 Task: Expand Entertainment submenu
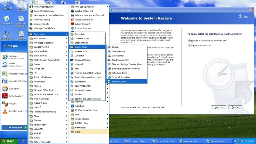click(87, 43)
